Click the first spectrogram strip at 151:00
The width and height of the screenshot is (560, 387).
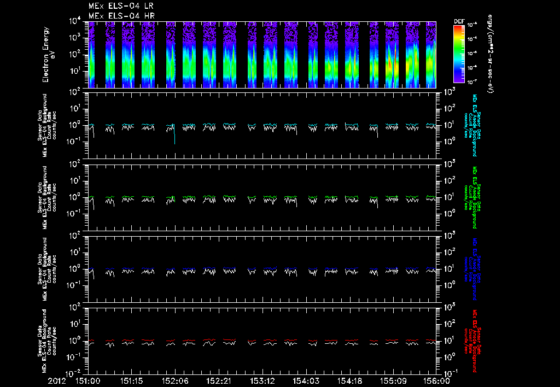click(91, 55)
